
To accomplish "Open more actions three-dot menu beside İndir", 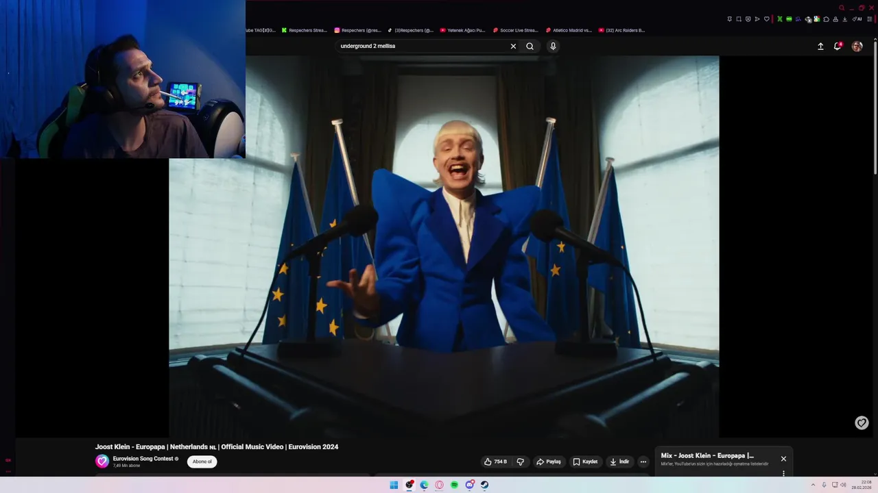I will pyautogui.click(x=643, y=462).
